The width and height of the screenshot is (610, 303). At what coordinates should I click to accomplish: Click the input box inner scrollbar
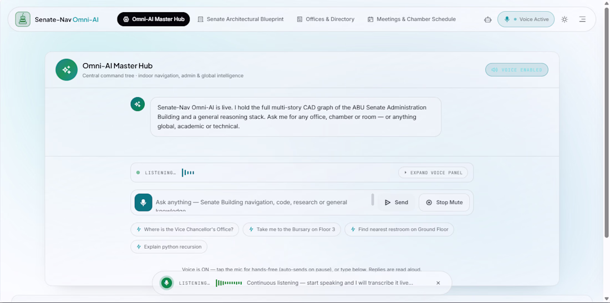click(373, 199)
